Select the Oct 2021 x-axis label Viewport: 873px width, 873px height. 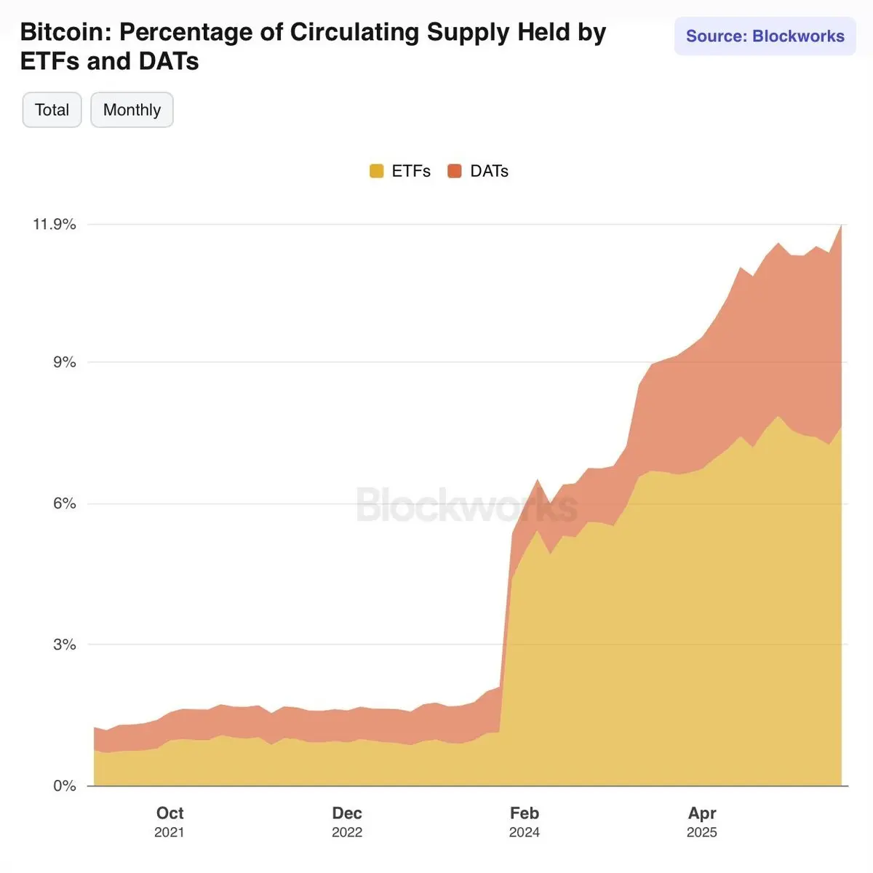170,822
